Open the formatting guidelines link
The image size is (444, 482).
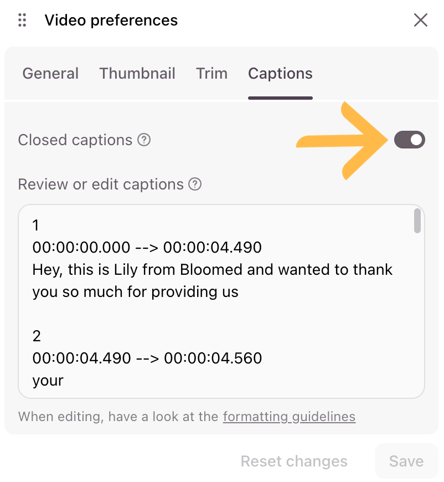click(289, 417)
